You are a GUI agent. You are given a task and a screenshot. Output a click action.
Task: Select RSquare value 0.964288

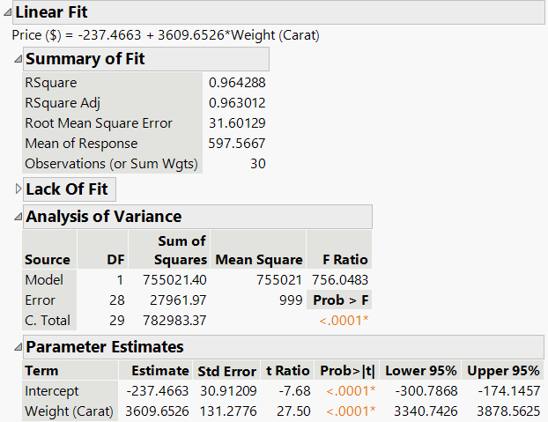click(237, 83)
